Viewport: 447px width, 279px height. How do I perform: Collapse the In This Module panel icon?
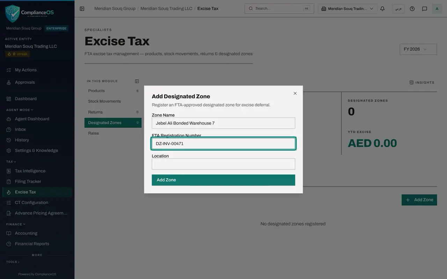pos(137,81)
